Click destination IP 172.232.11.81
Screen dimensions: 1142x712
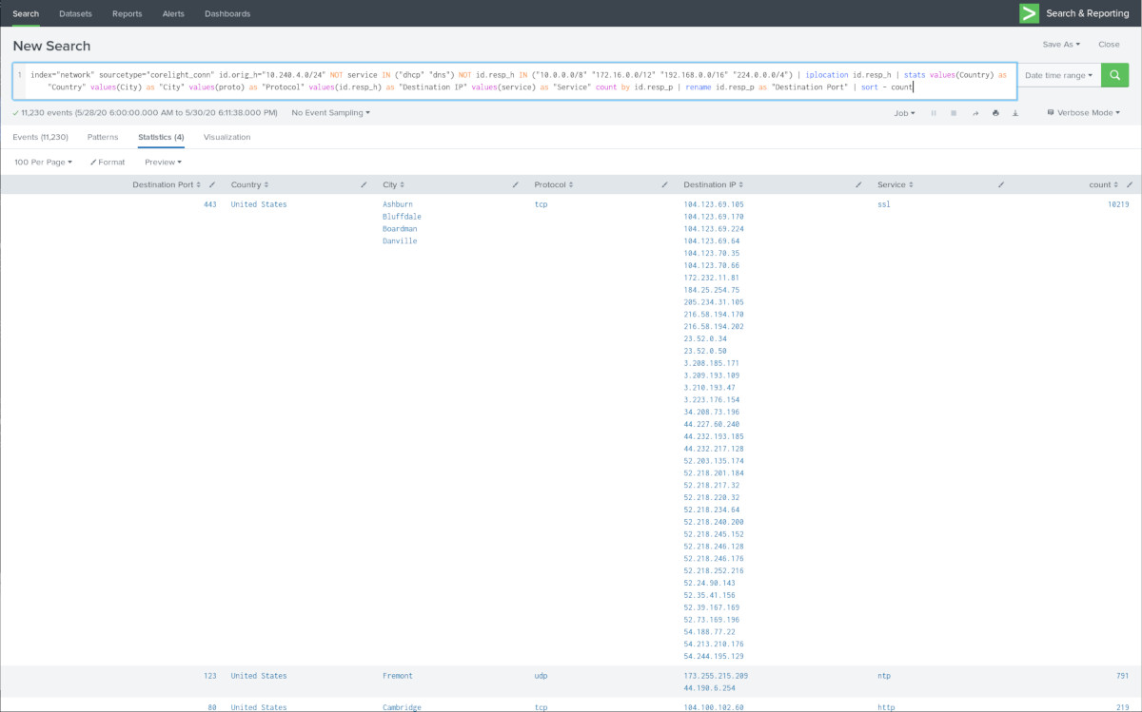(711, 278)
